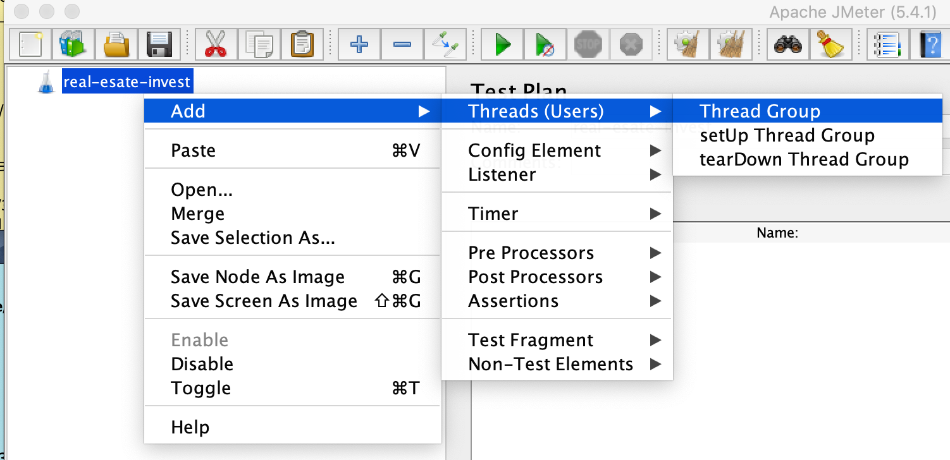This screenshot has height=460, width=950.
Task: Select the real-esate-invest tree node
Action: pos(126,82)
